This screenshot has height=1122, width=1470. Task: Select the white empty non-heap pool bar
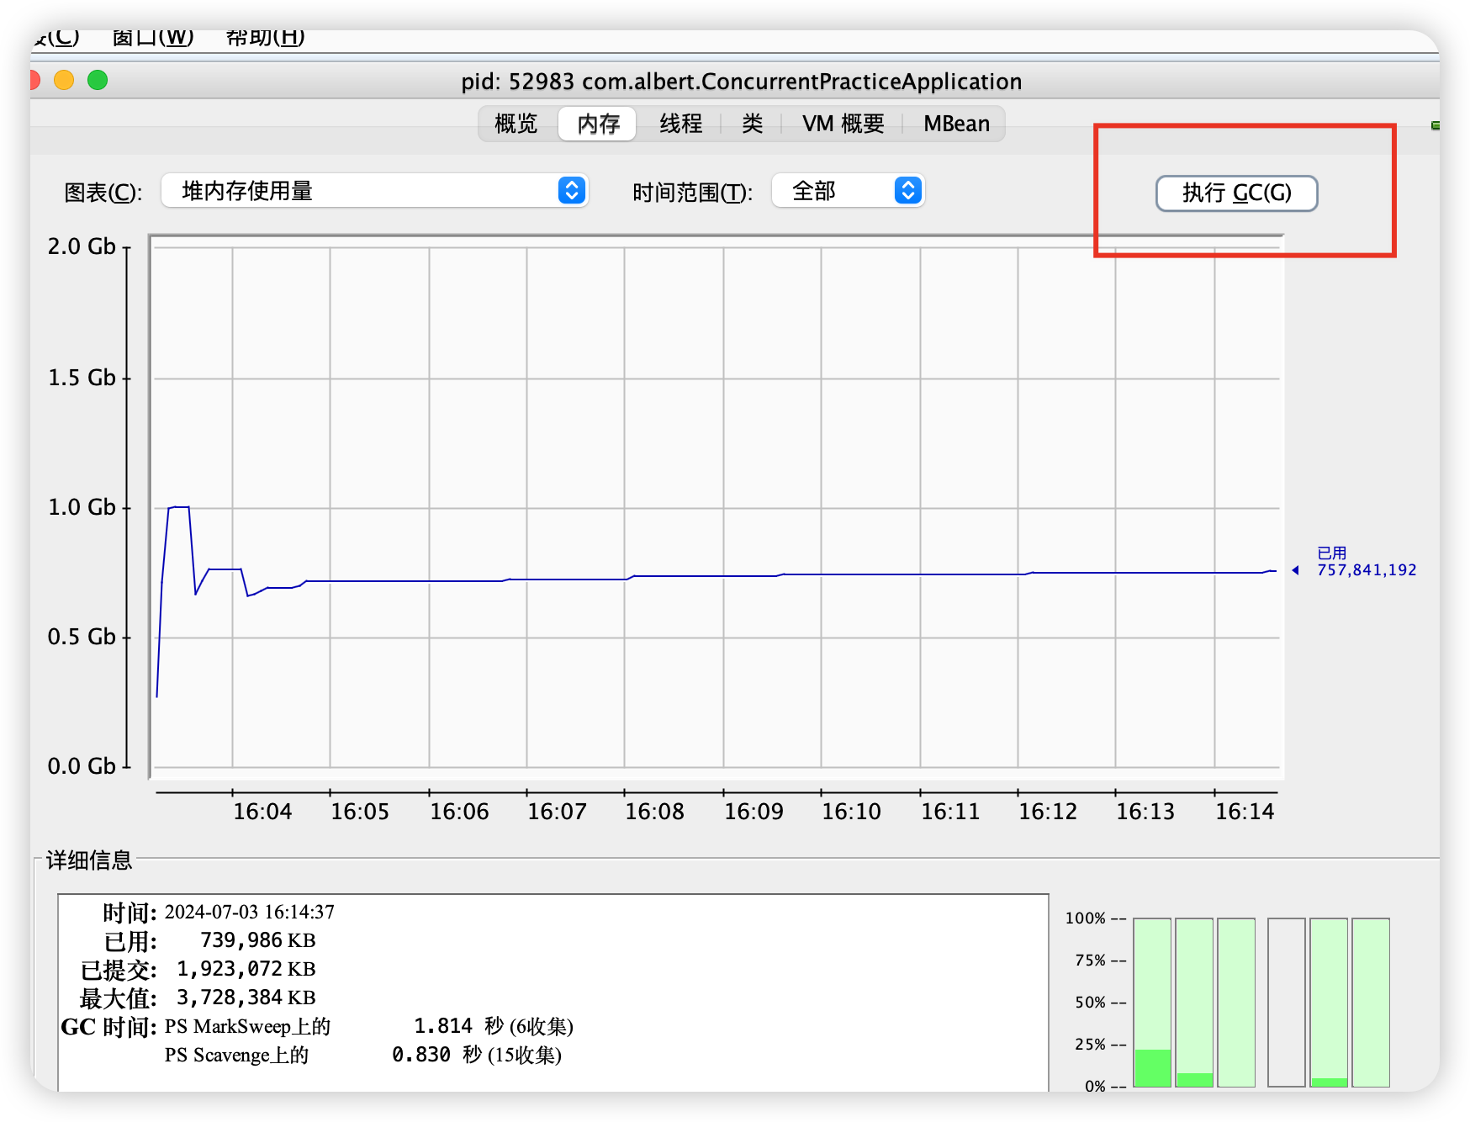click(x=1287, y=1002)
